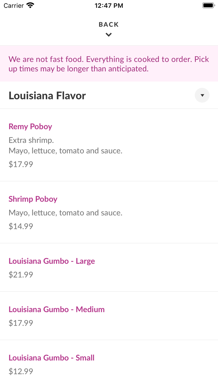Tap the pink cooked-to-order notice banner

(x=109, y=63)
